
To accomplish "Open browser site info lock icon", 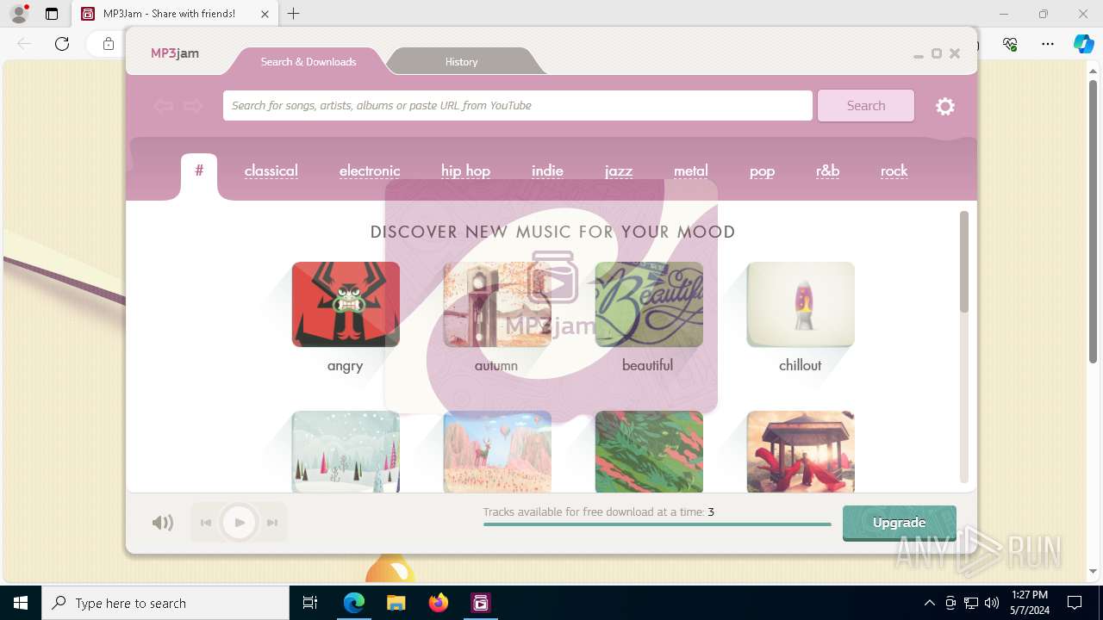I will [x=109, y=44].
